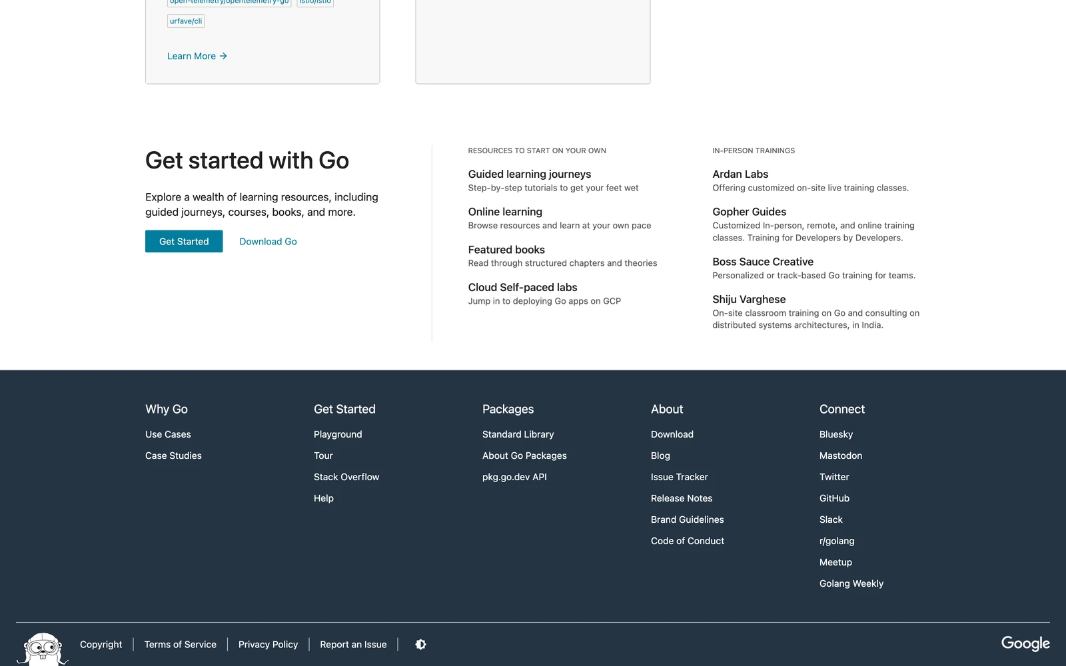This screenshot has width=1066, height=666.
Task: Open the Help link
Action: coord(324,498)
